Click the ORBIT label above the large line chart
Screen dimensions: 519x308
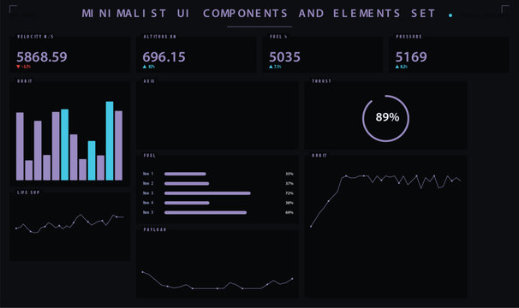coord(319,156)
